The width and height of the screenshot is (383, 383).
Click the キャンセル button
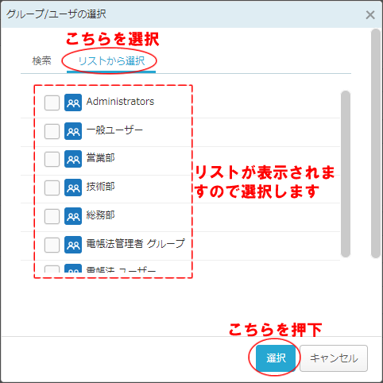(334, 358)
